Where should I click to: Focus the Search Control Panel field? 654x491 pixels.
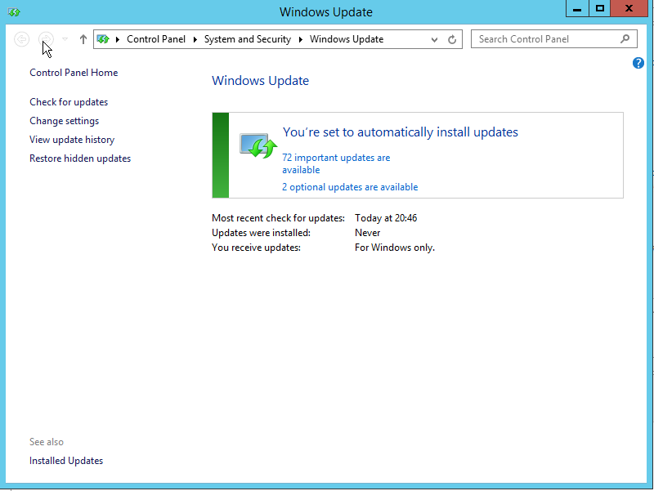coord(554,39)
